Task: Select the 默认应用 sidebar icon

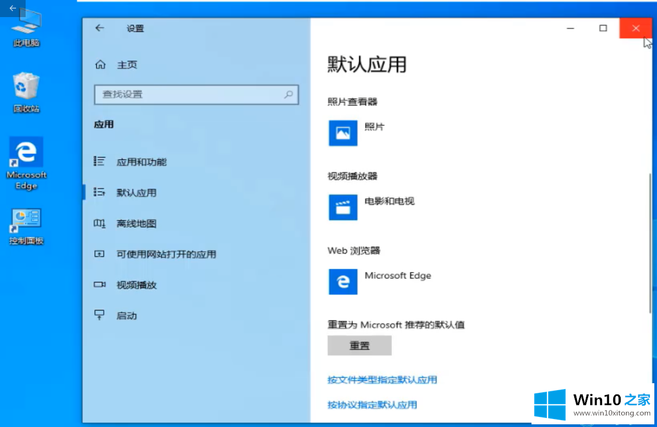Action: [x=99, y=192]
